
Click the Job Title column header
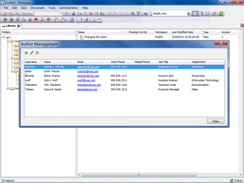pos(174,62)
